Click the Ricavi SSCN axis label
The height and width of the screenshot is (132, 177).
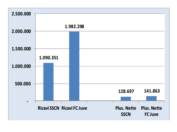pyautogui.click(x=49, y=108)
